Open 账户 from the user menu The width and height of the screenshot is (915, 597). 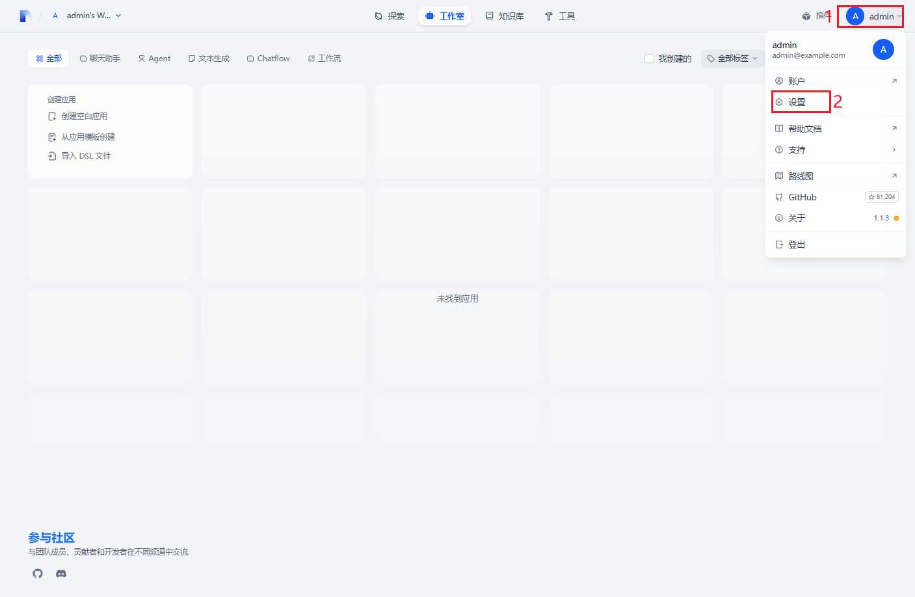pos(836,81)
